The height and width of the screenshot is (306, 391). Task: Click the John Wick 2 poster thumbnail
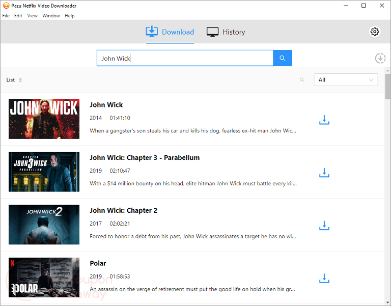click(x=44, y=225)
